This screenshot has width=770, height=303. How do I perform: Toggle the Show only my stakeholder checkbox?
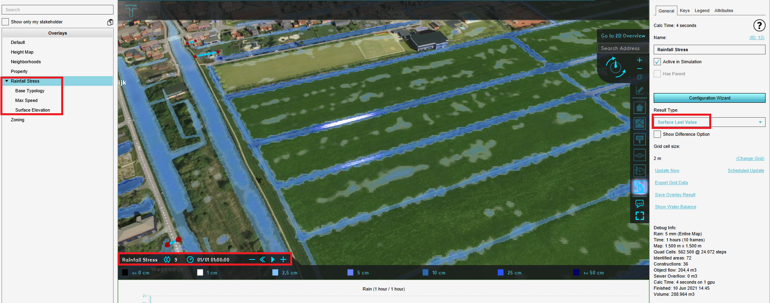(5, 22)
